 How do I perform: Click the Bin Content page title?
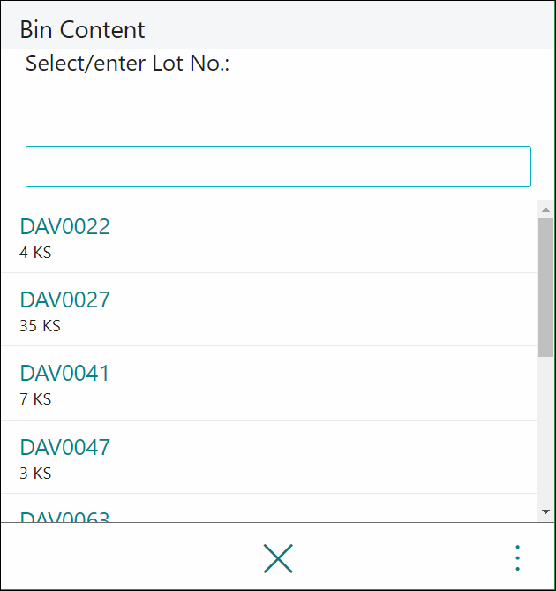click(82, 29)
